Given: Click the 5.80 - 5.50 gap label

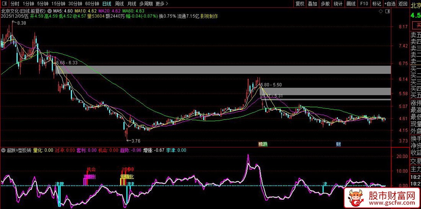Looking at the screenshot, I should (272, 85).
